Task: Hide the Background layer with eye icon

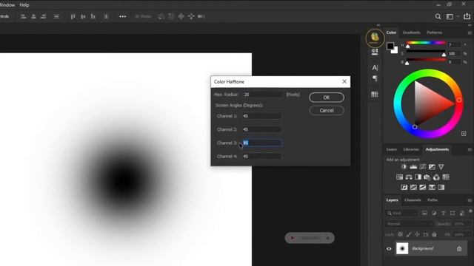Action: 389,249
